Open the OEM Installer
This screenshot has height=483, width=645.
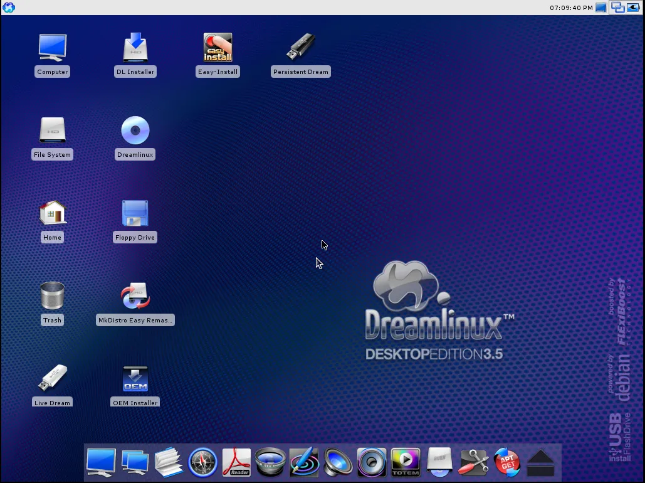pos(135,378)
